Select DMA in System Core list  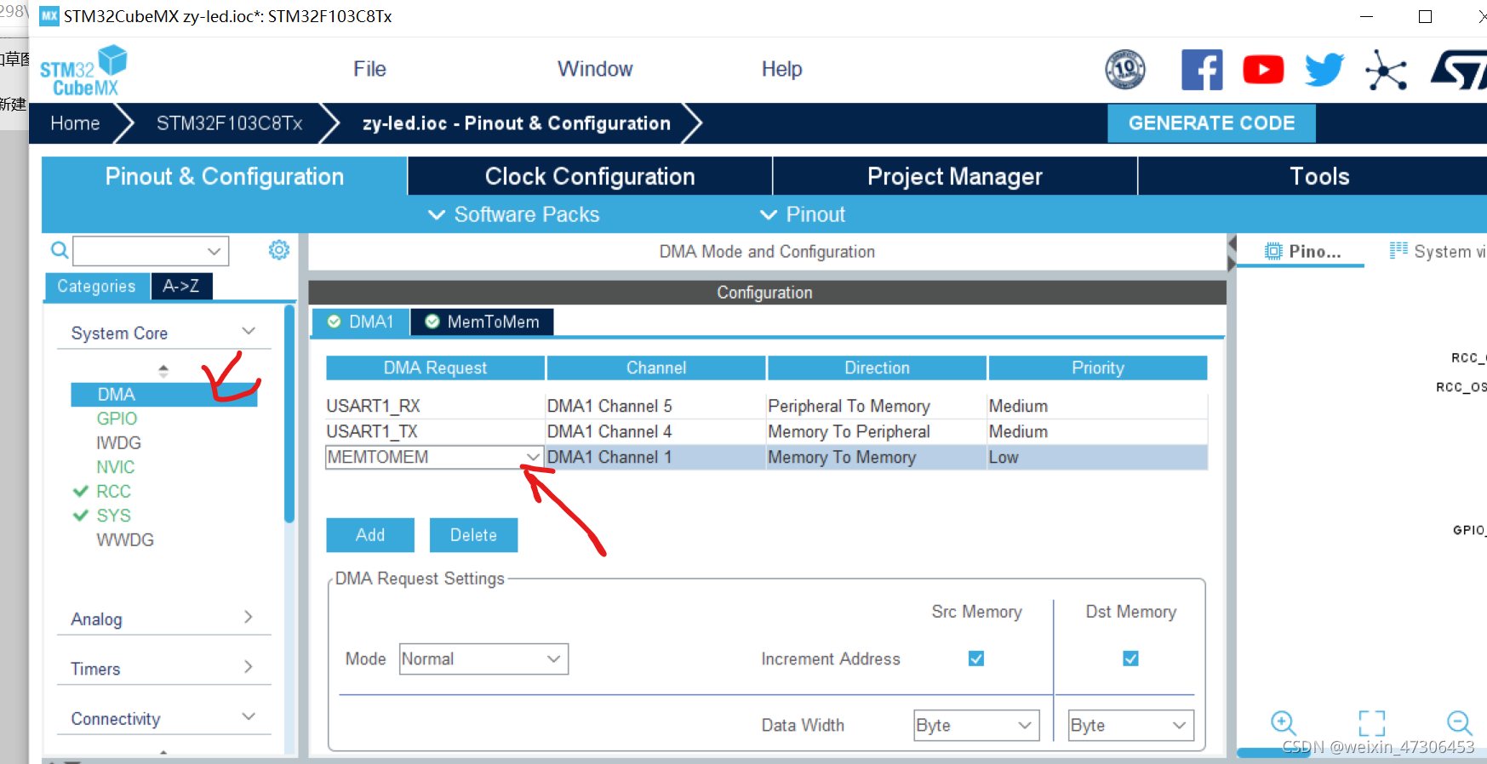point(163,394)
